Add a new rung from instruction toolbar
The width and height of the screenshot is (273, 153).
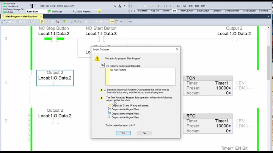139,6
